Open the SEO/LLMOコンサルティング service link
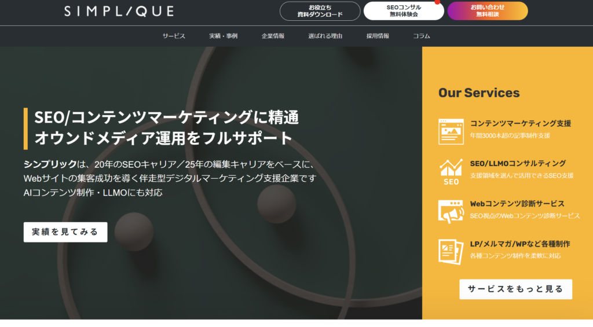 (518, 163)
